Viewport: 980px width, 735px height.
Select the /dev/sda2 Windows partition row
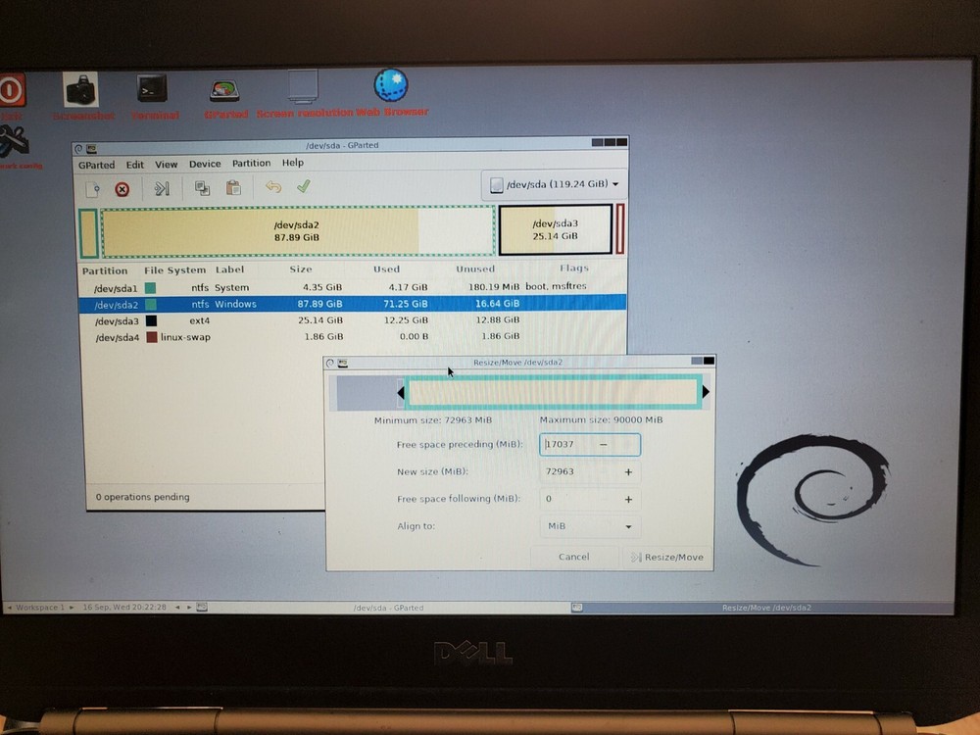(x=352, y=304)
